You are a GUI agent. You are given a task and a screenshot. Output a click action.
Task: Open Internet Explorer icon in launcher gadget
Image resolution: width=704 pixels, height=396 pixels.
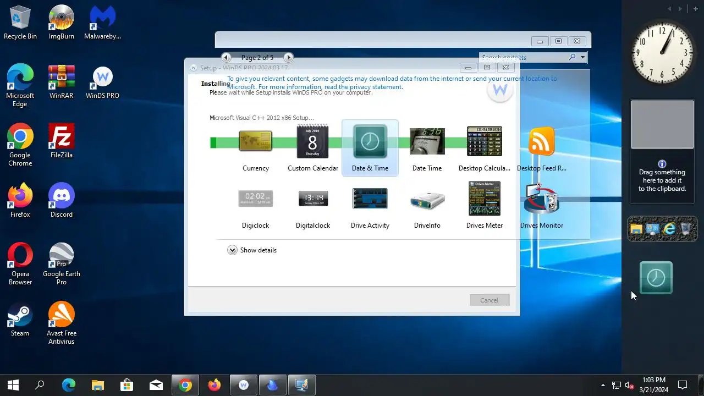click(669, 229)
